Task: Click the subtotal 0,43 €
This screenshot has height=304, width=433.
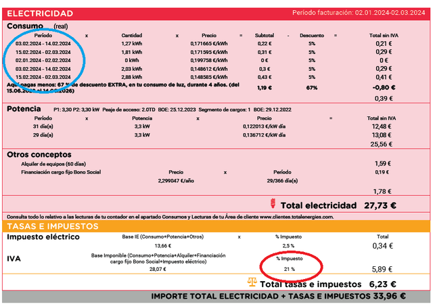Action: pos(265,77)
